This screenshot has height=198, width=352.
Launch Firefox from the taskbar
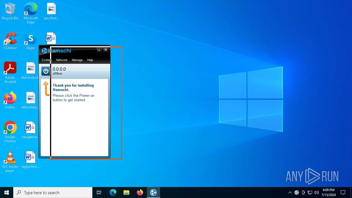pos(140,193)
